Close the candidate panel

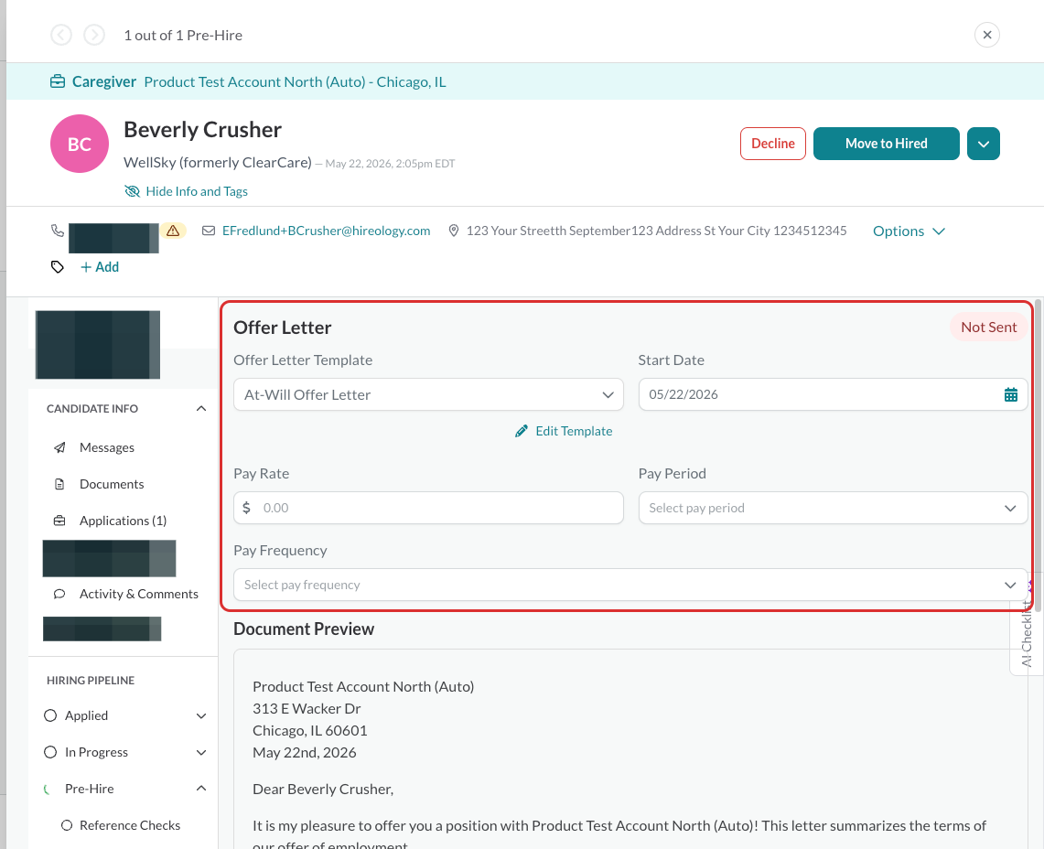(x=986, y=35)
